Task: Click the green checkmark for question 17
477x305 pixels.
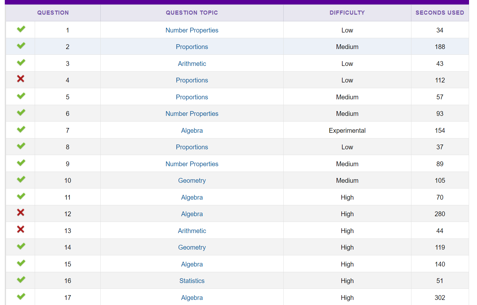Action: click(x=21, y=297)
